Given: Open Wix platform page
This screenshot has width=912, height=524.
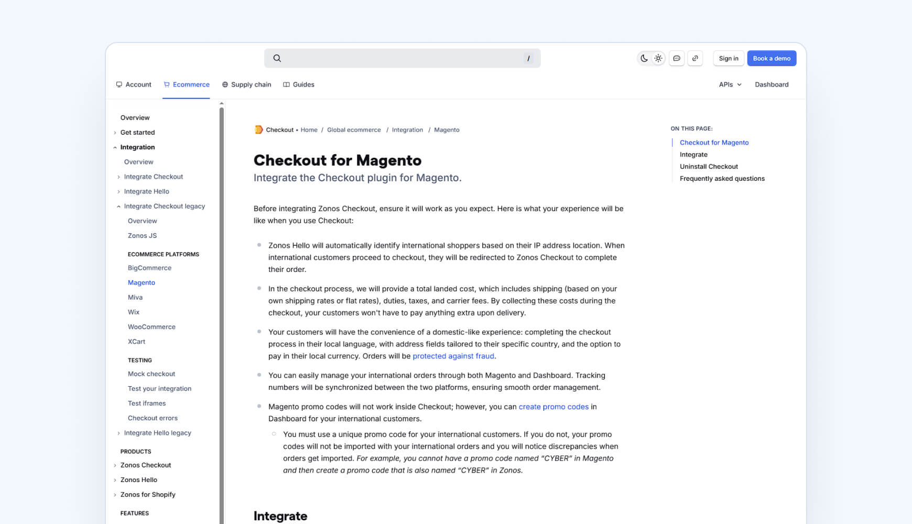Looking at the screenshot, I should (x=134, y=312).
